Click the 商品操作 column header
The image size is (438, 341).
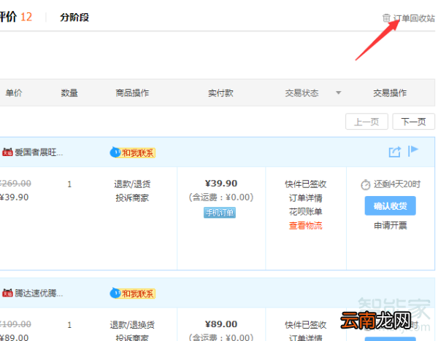132,93
